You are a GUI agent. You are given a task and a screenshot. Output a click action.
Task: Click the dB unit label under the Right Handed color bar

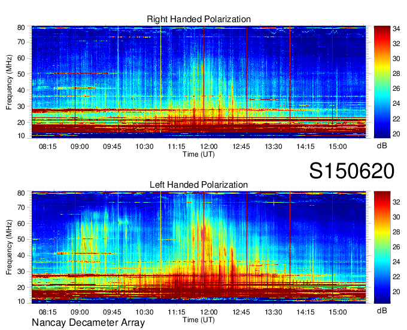(382, 146)
